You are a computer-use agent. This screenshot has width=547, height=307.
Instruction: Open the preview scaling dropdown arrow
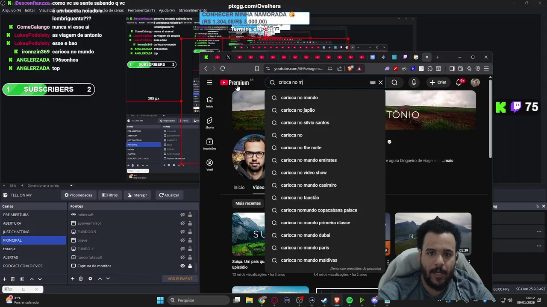pyautogui.click(x=71, y=185)
